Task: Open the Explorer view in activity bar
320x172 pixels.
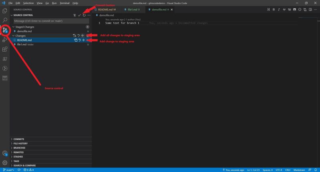Action: point(5,11)
